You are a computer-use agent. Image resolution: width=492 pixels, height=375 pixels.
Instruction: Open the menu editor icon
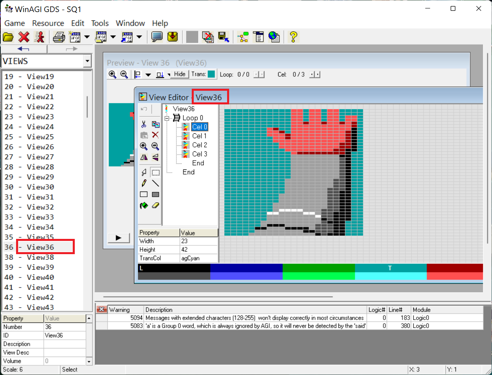click(258, 37)
